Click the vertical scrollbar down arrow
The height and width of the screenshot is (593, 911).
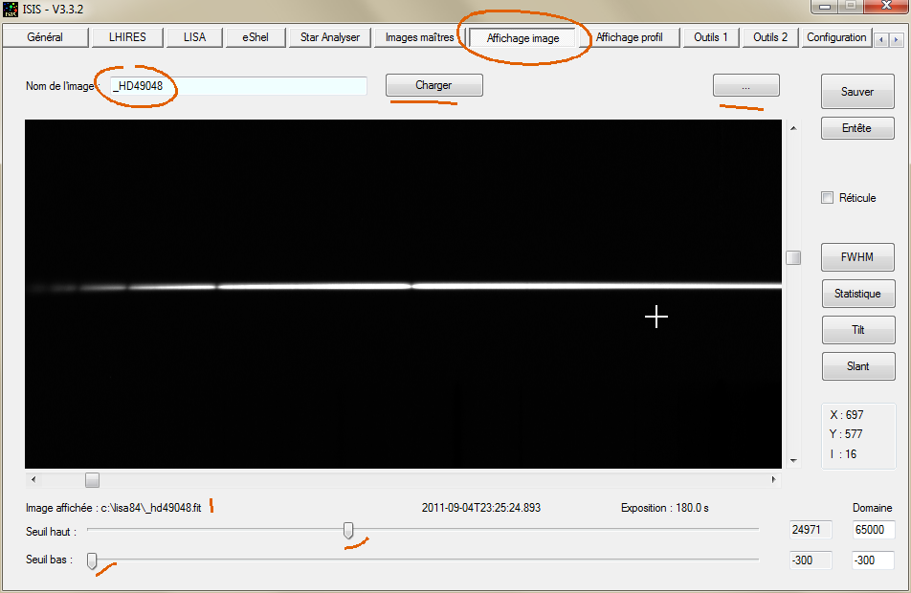pos(793,461)
